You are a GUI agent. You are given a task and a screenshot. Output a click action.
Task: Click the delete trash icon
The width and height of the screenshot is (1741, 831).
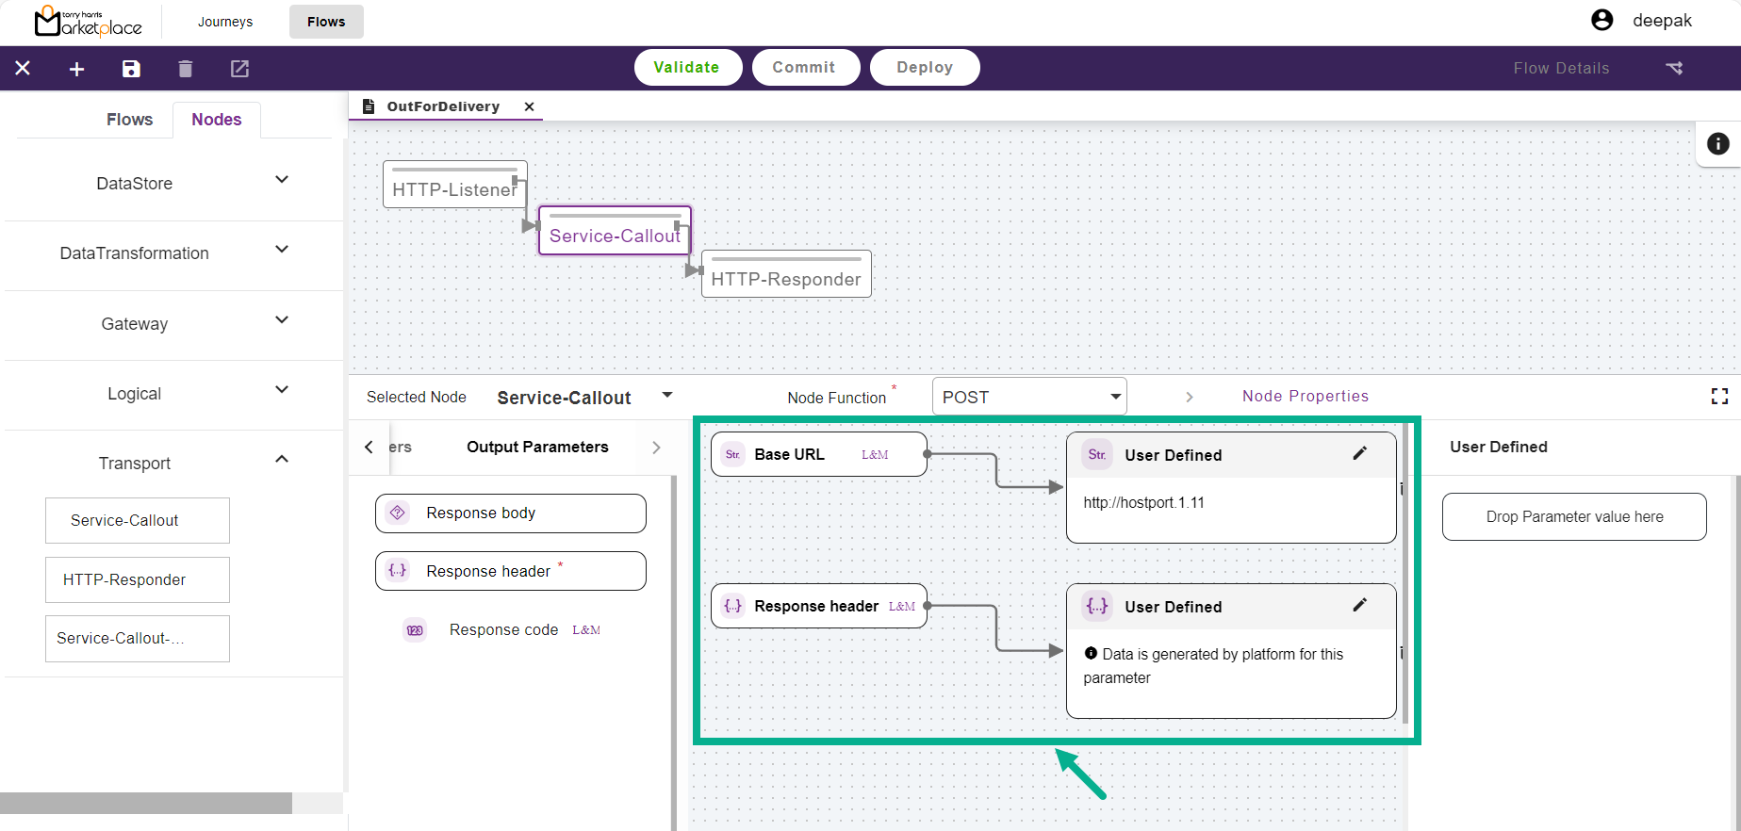coord(186,69)
